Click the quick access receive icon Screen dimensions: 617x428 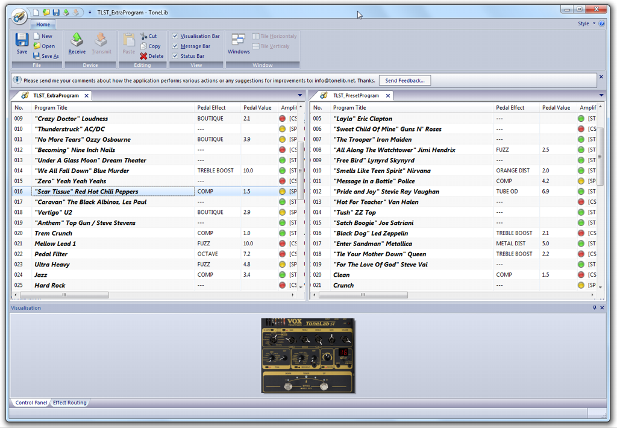point(66,12)
